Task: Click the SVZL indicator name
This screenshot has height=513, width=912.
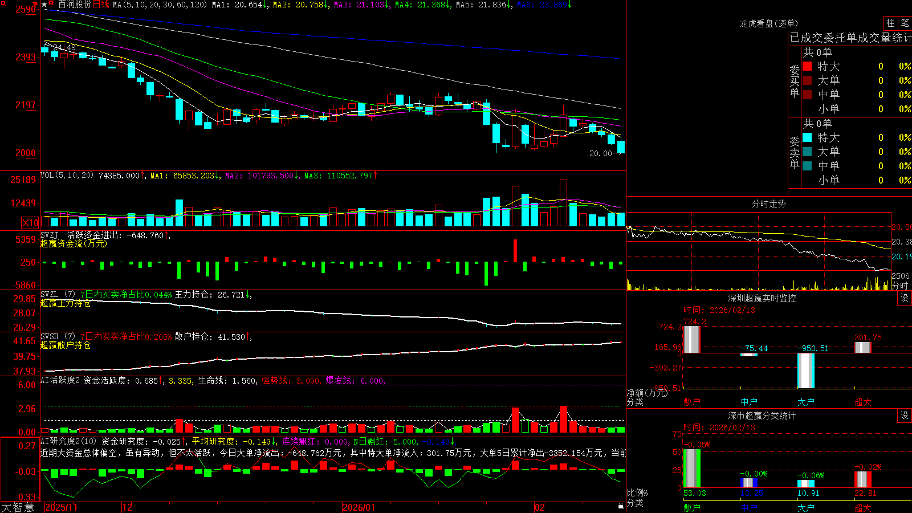Action: click(x=50, y=294)
